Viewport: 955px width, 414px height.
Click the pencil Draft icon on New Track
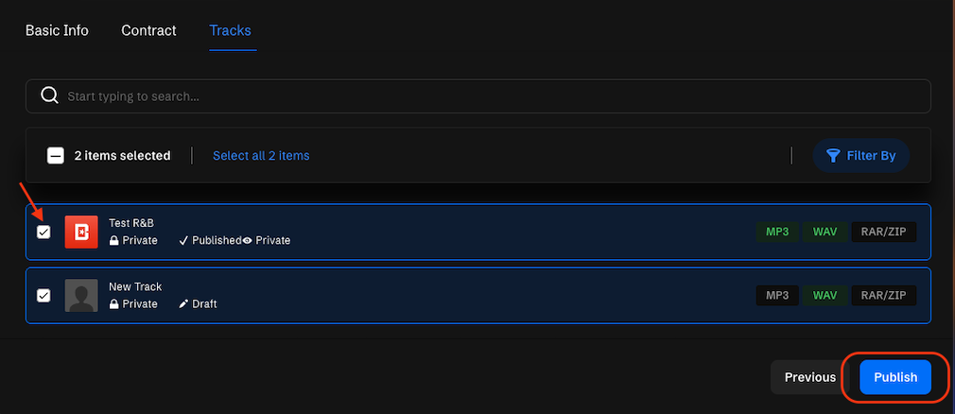coord(184,304)
